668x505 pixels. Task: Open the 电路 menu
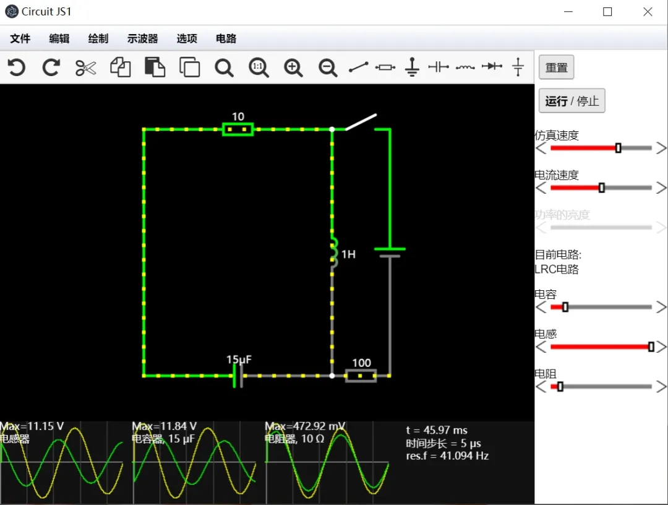(x=226, y=39)
